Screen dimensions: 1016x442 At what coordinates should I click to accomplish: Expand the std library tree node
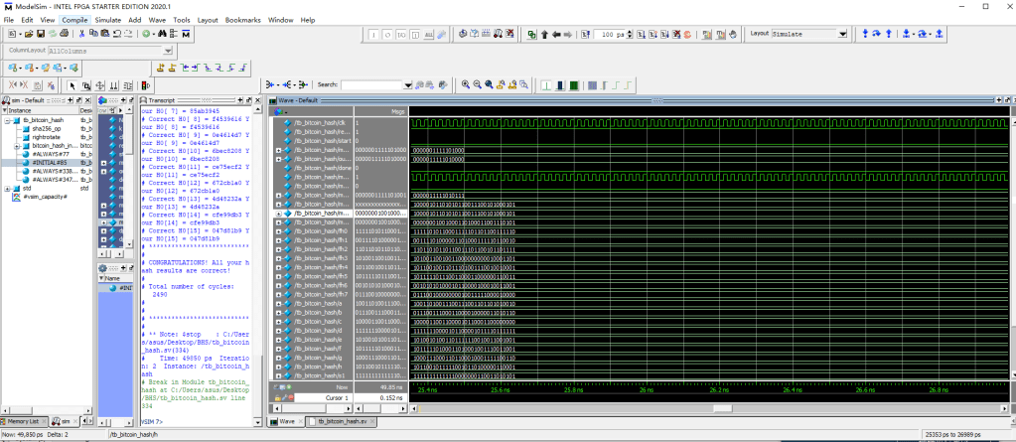9,188
